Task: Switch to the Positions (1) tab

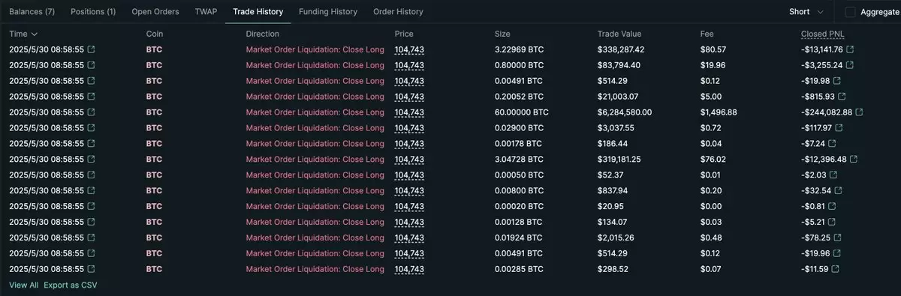Action: click(93, 12)
